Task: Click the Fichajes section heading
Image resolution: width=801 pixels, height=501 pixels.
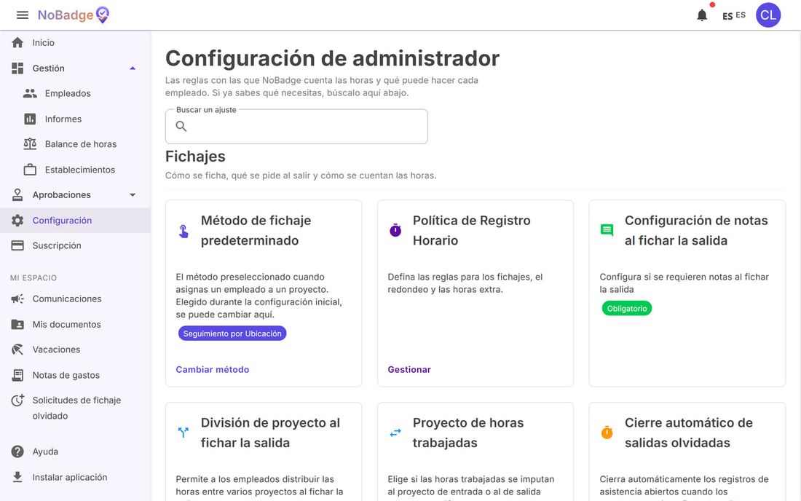Action: pos(195,157)
